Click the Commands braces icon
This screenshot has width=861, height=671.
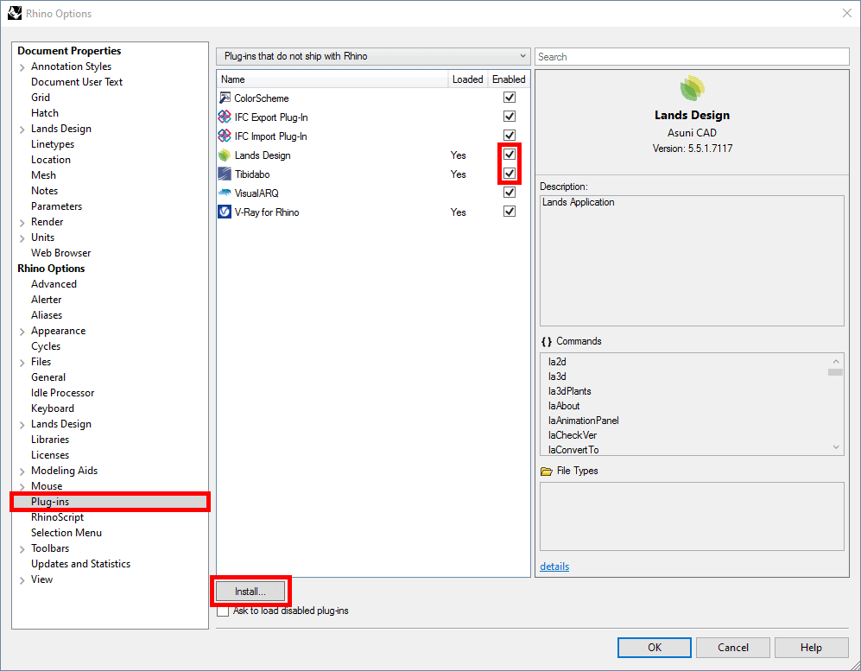coord(547,341)
